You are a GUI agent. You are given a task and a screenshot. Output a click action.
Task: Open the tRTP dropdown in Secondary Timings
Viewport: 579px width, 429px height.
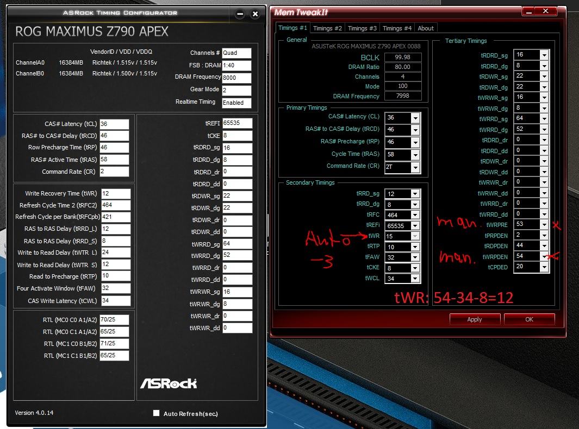click(x=415, y=247)
